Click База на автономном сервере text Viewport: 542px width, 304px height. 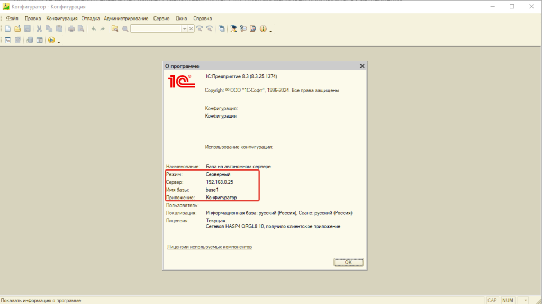click(238, 167)
